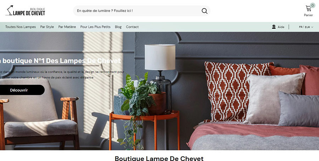Viewport: 319px width, 161px height.
Task: Open the Toutes Nos Lampes menu
Action: tap(21, 27)
